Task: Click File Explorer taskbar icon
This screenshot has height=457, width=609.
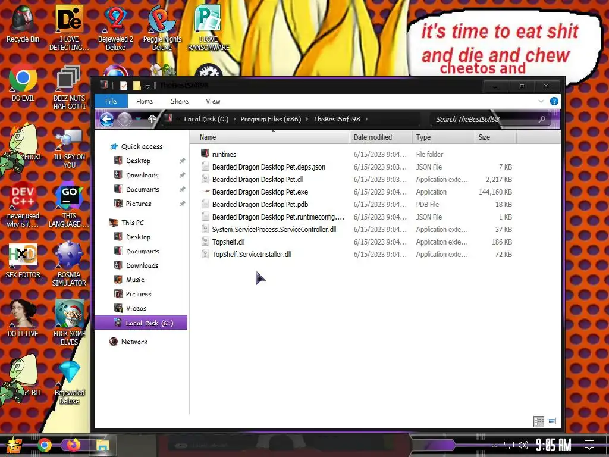Action: pos(103,445)
